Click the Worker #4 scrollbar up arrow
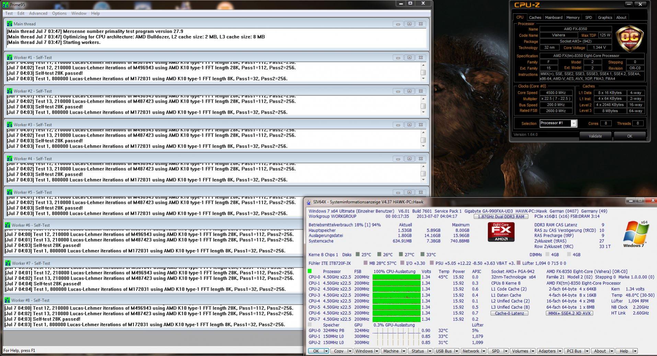 tap(423, 166)
